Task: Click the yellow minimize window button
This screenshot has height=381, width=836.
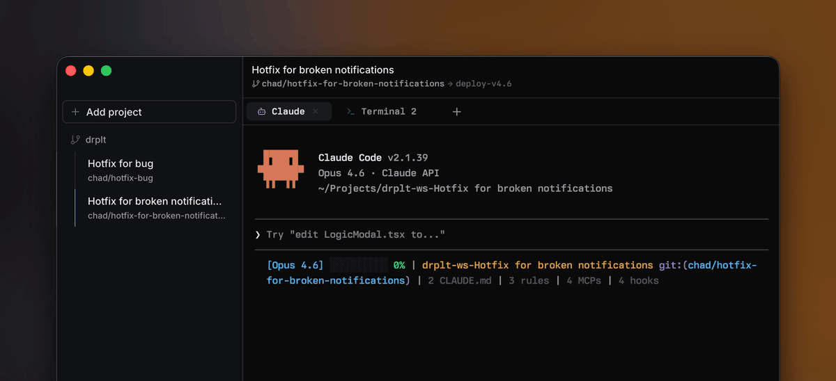Action: pos(88,70)
